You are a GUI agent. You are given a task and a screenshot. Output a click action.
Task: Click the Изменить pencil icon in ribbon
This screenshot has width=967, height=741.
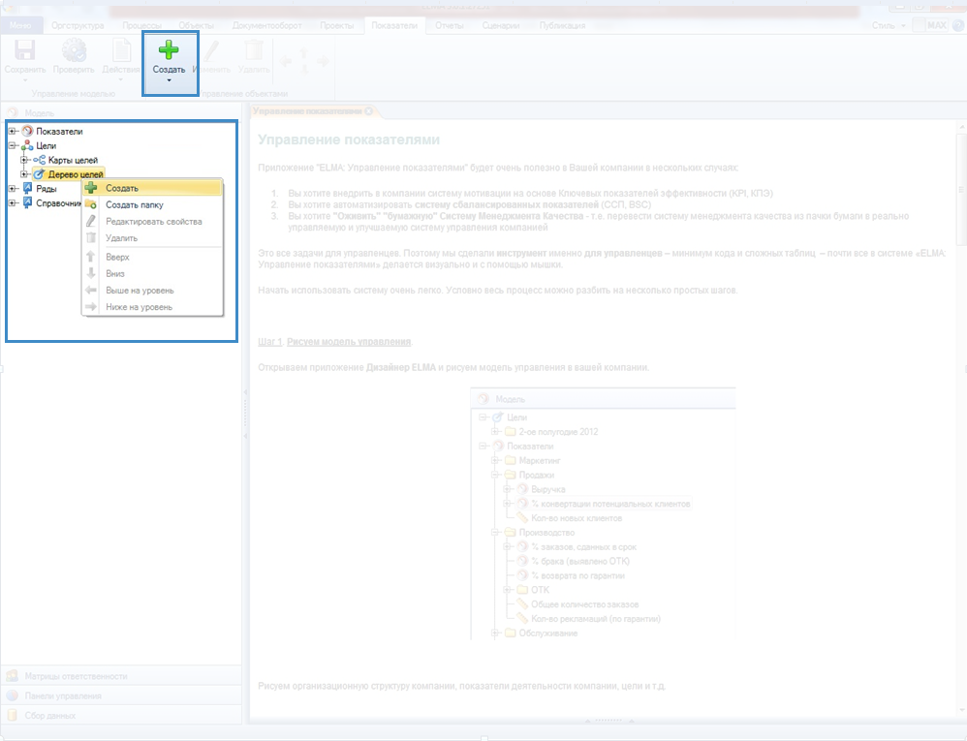[210, 51]
